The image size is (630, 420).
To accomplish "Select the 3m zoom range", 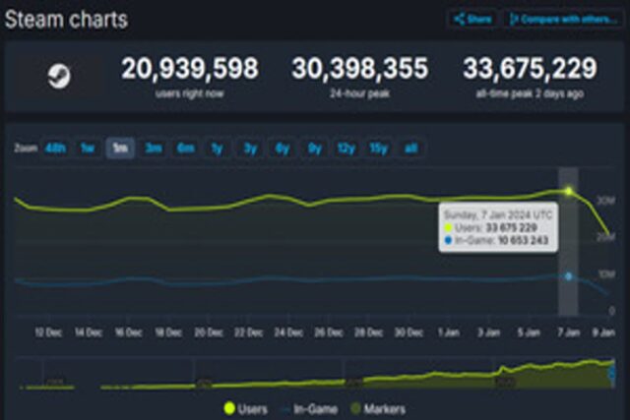I will [x=154, y=149].
